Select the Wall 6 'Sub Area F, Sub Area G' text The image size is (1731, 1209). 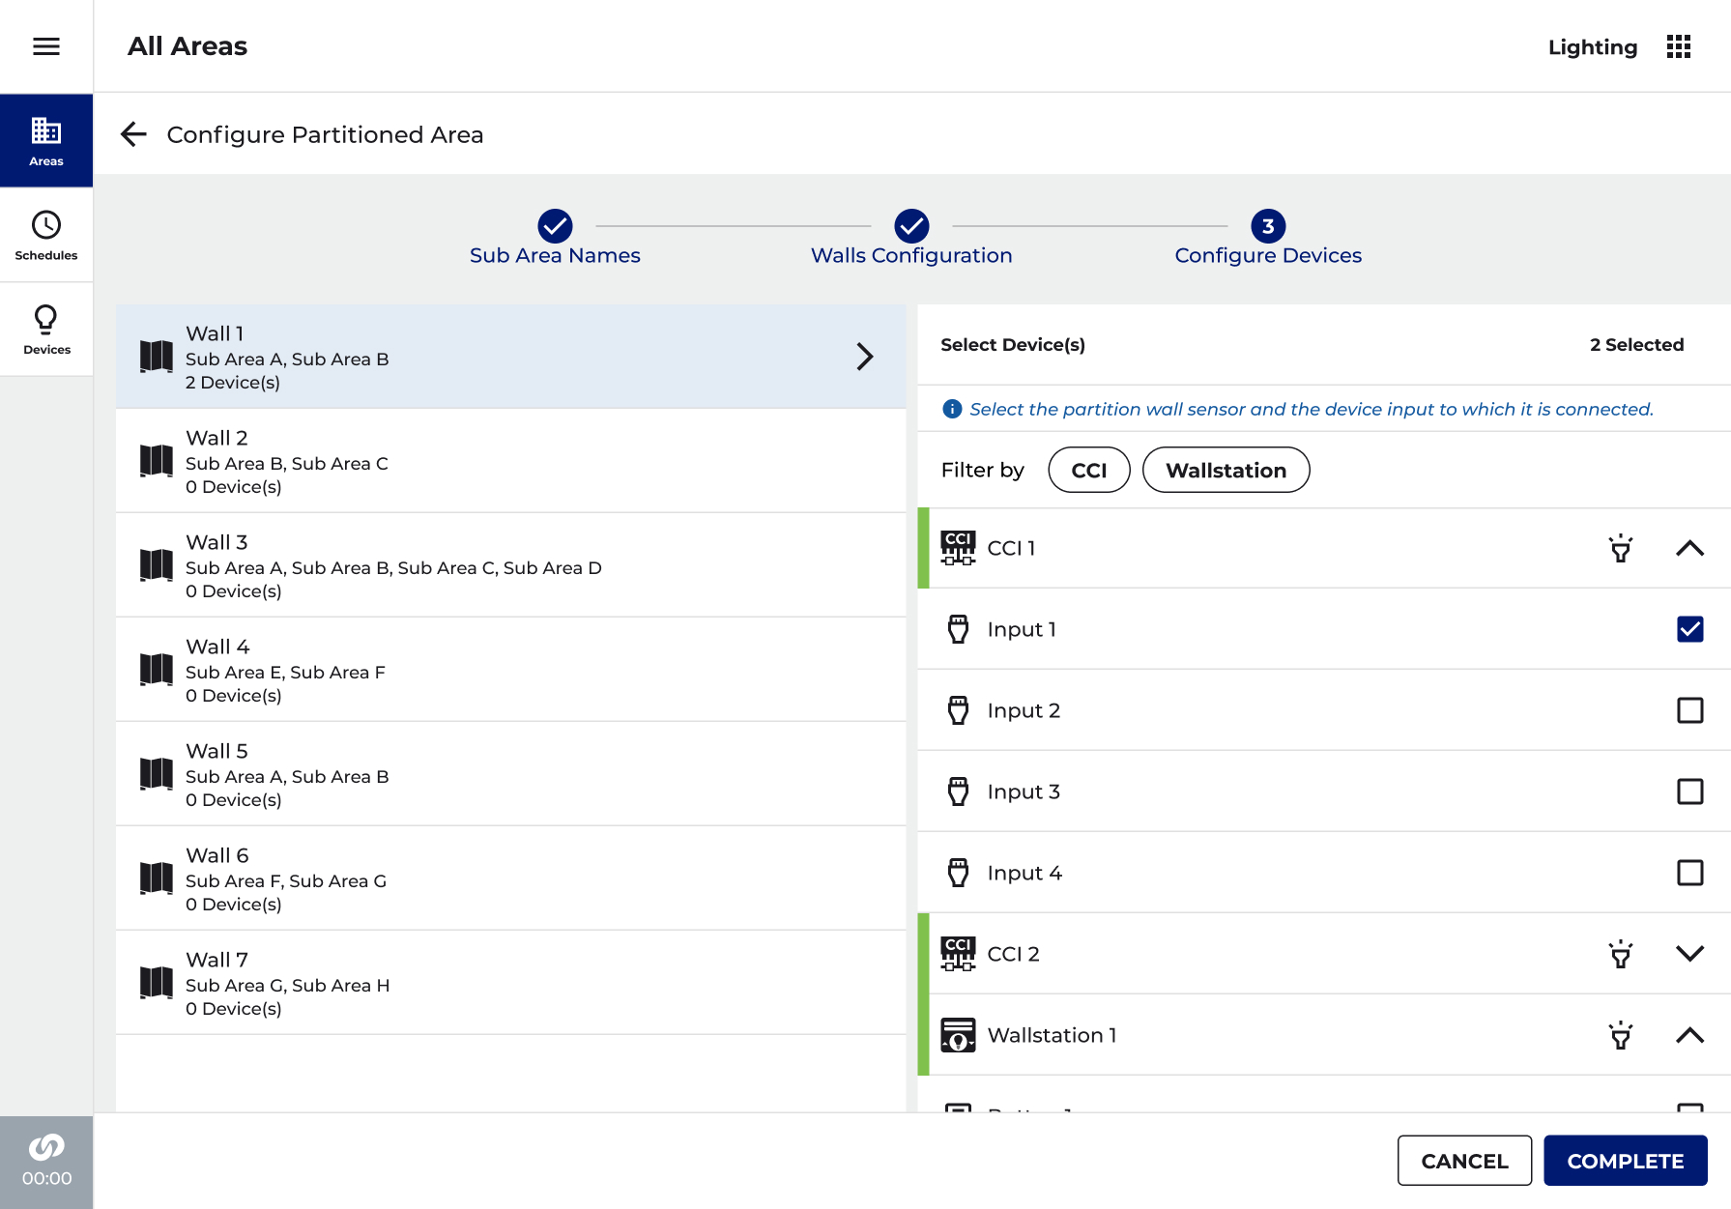[x=286, y=880]
